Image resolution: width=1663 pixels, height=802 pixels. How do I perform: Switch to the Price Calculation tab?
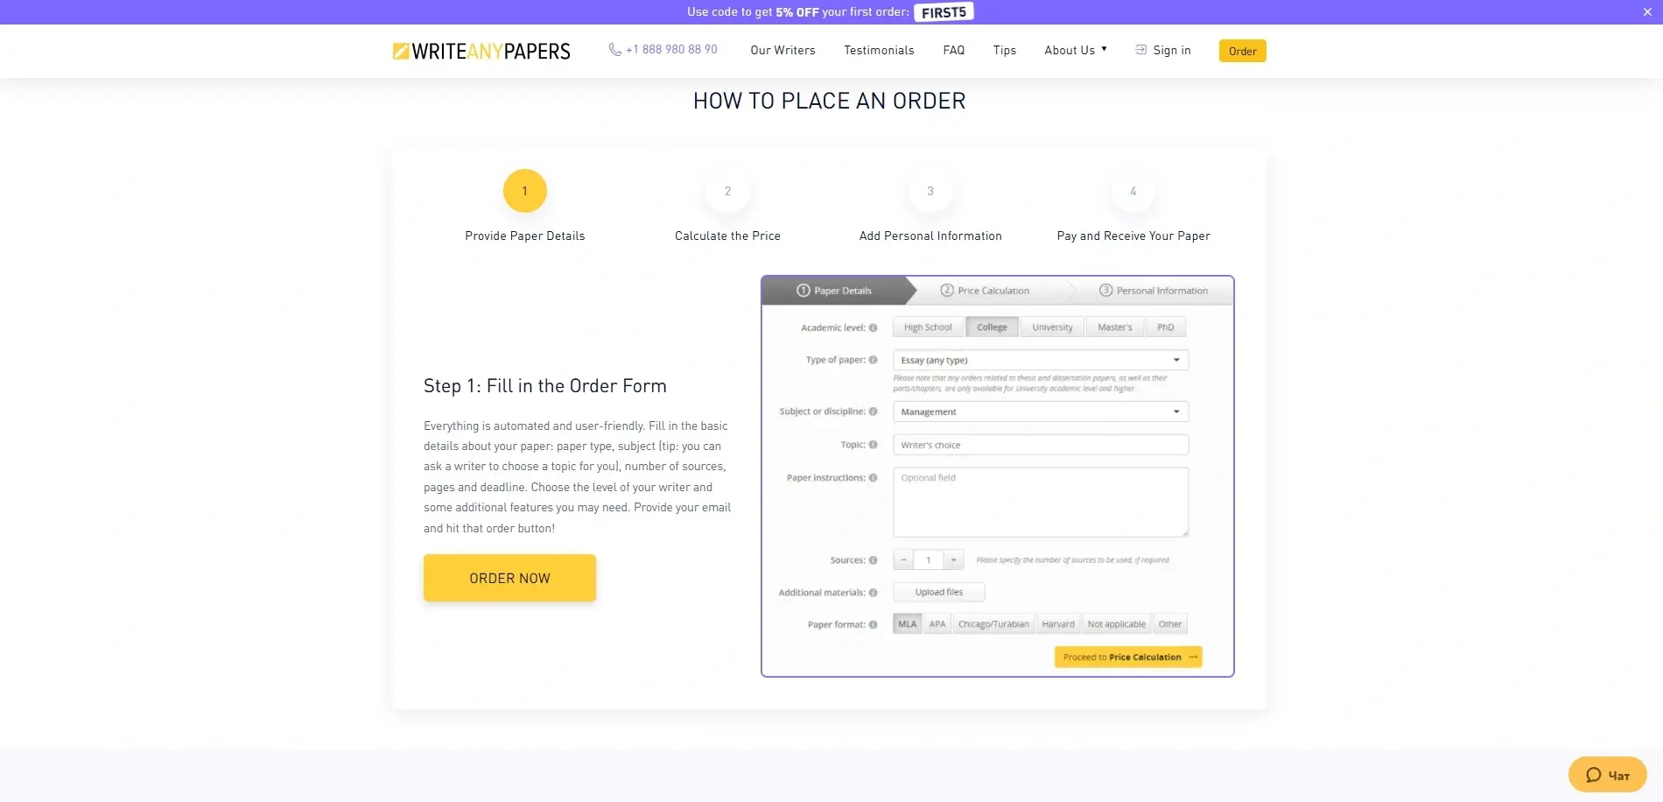coord(984,290)
